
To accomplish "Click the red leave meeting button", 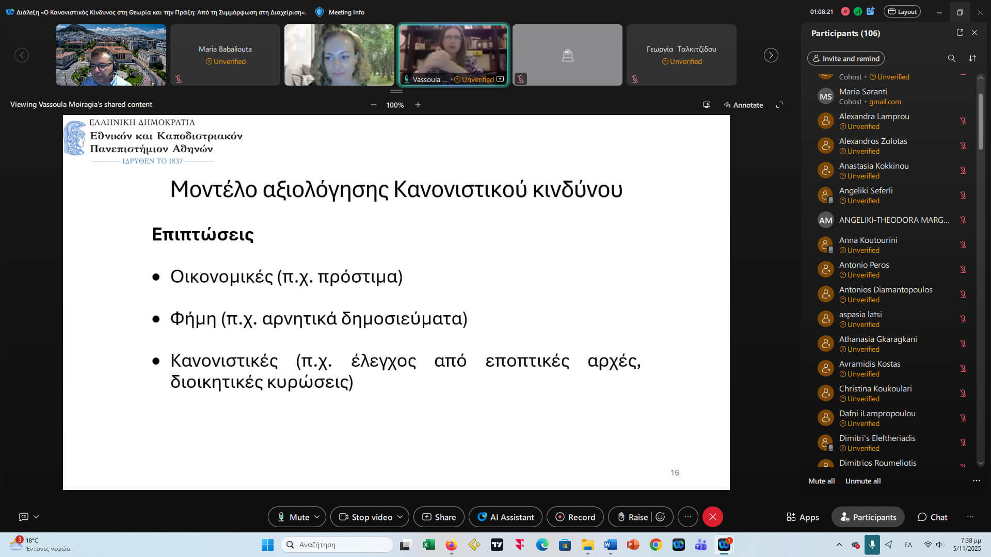I will click(712, 517).
